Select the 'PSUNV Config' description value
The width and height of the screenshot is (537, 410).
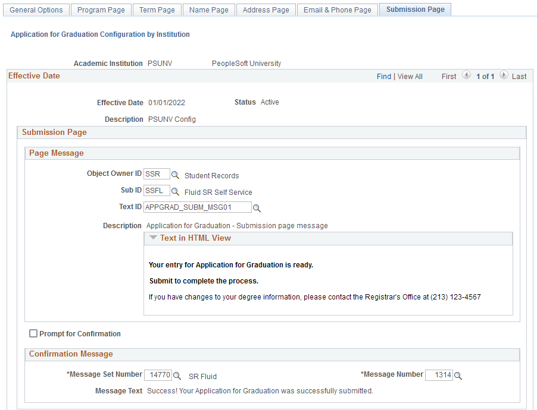[x=172, y=119]
